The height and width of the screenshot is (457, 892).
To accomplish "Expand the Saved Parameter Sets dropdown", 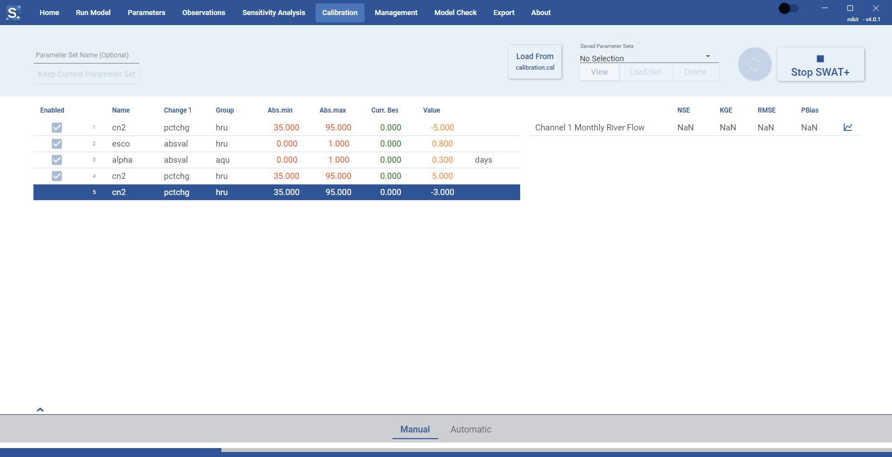I will click(x=649, y=58).
